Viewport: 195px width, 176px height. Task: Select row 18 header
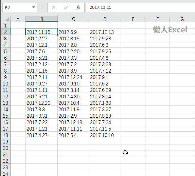point(5,135)
